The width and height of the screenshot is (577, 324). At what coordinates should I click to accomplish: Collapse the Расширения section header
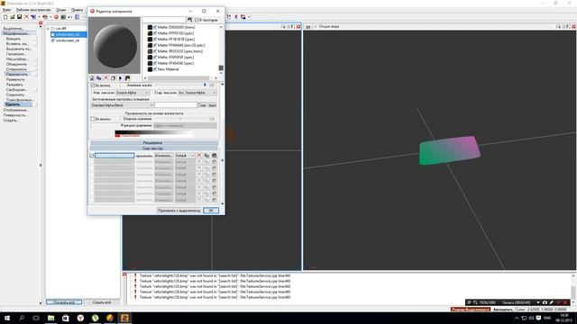(154, 142)
